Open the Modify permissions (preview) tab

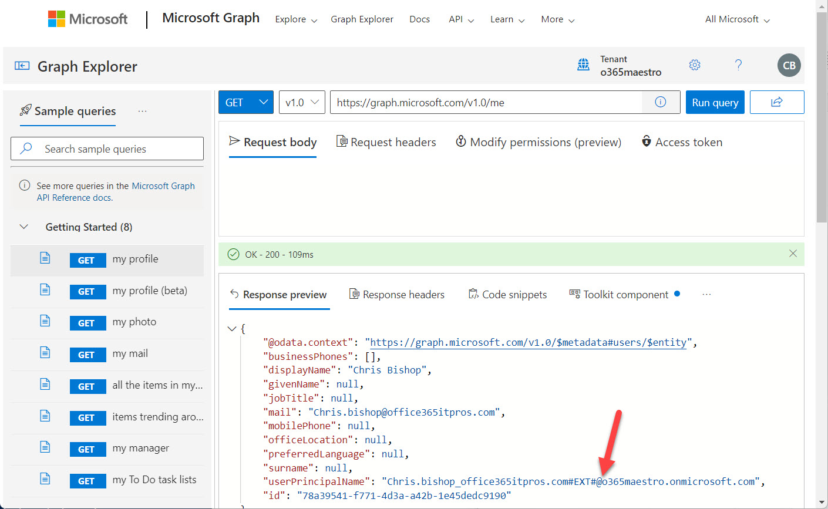(538, 142)
